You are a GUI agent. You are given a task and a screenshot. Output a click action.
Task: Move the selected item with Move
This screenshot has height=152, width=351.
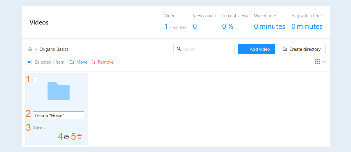coord(78,62)
